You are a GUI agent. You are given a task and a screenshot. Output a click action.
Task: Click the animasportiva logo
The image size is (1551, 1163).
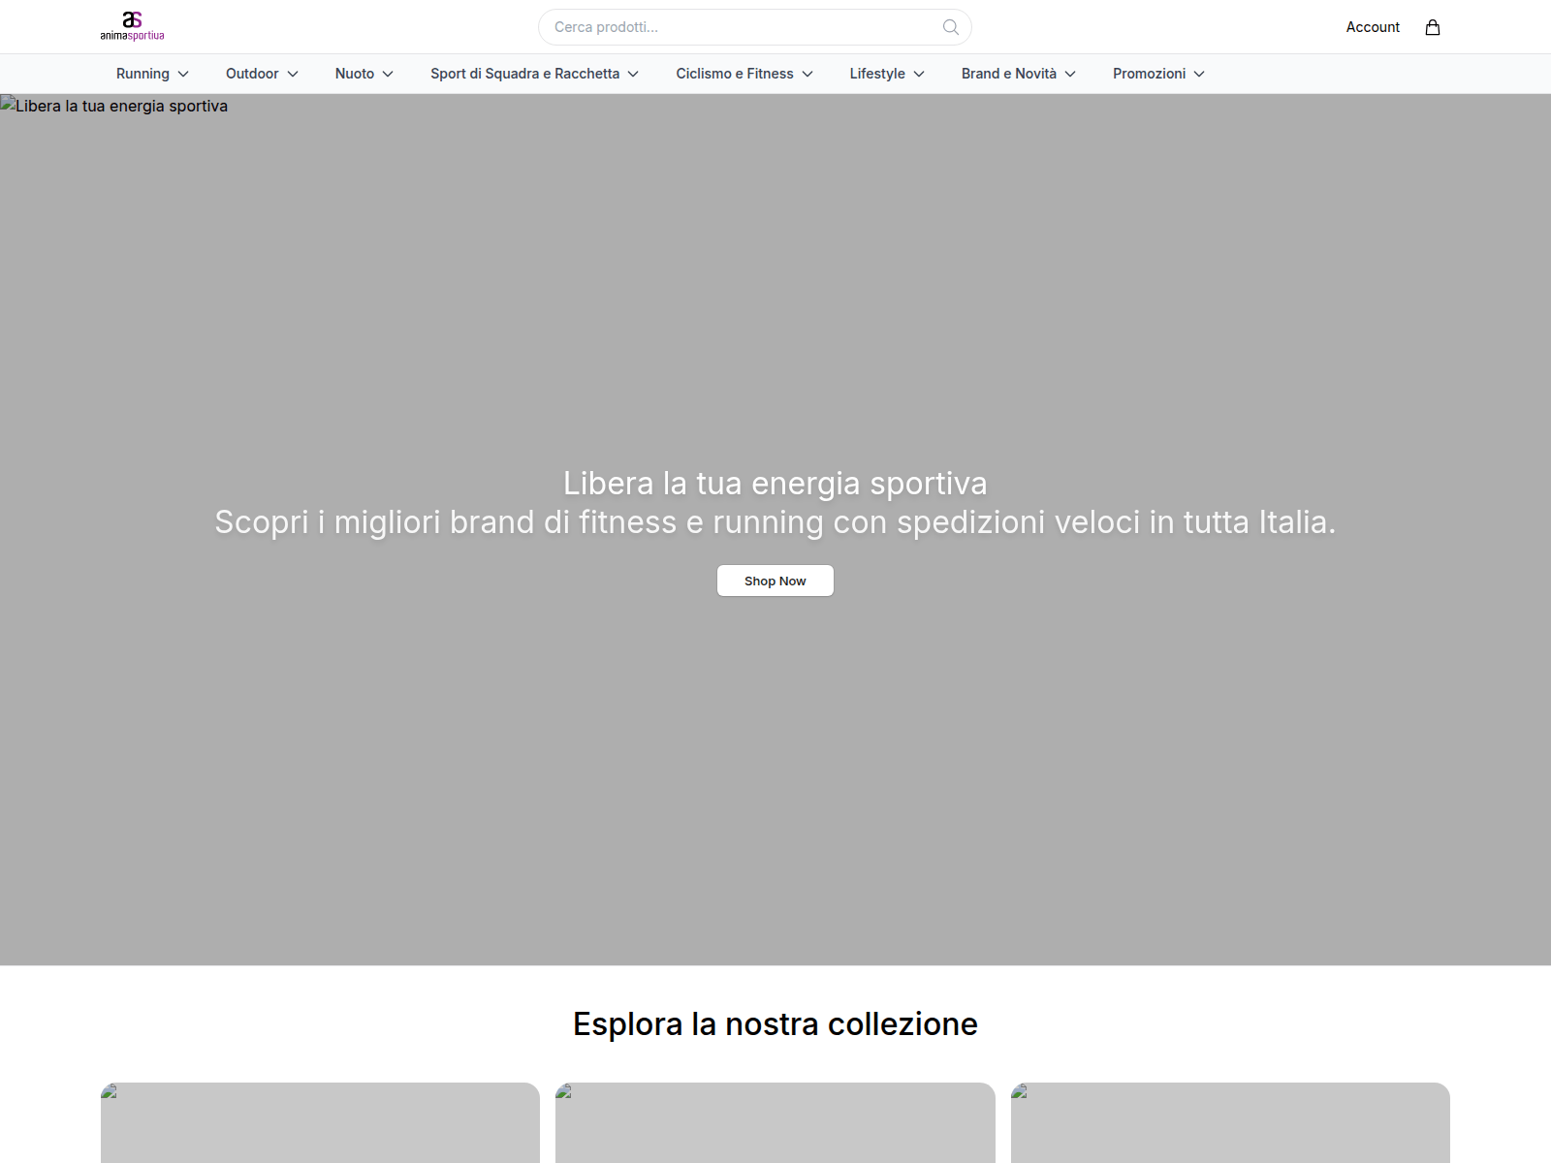pyautogui.click(x=132, y=26)
